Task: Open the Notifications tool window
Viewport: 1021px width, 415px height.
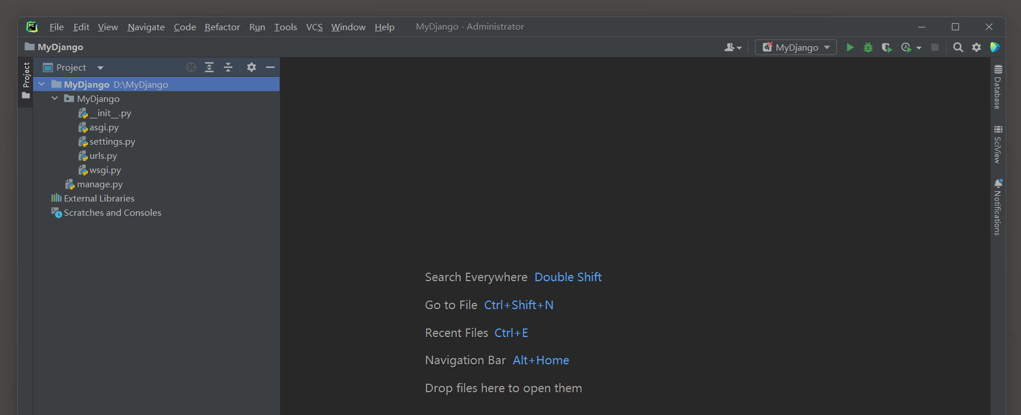Action: [x=998, y=207]
